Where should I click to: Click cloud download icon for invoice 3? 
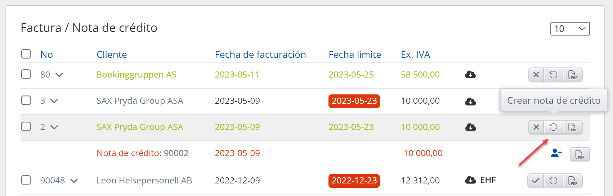coord(470,102)
